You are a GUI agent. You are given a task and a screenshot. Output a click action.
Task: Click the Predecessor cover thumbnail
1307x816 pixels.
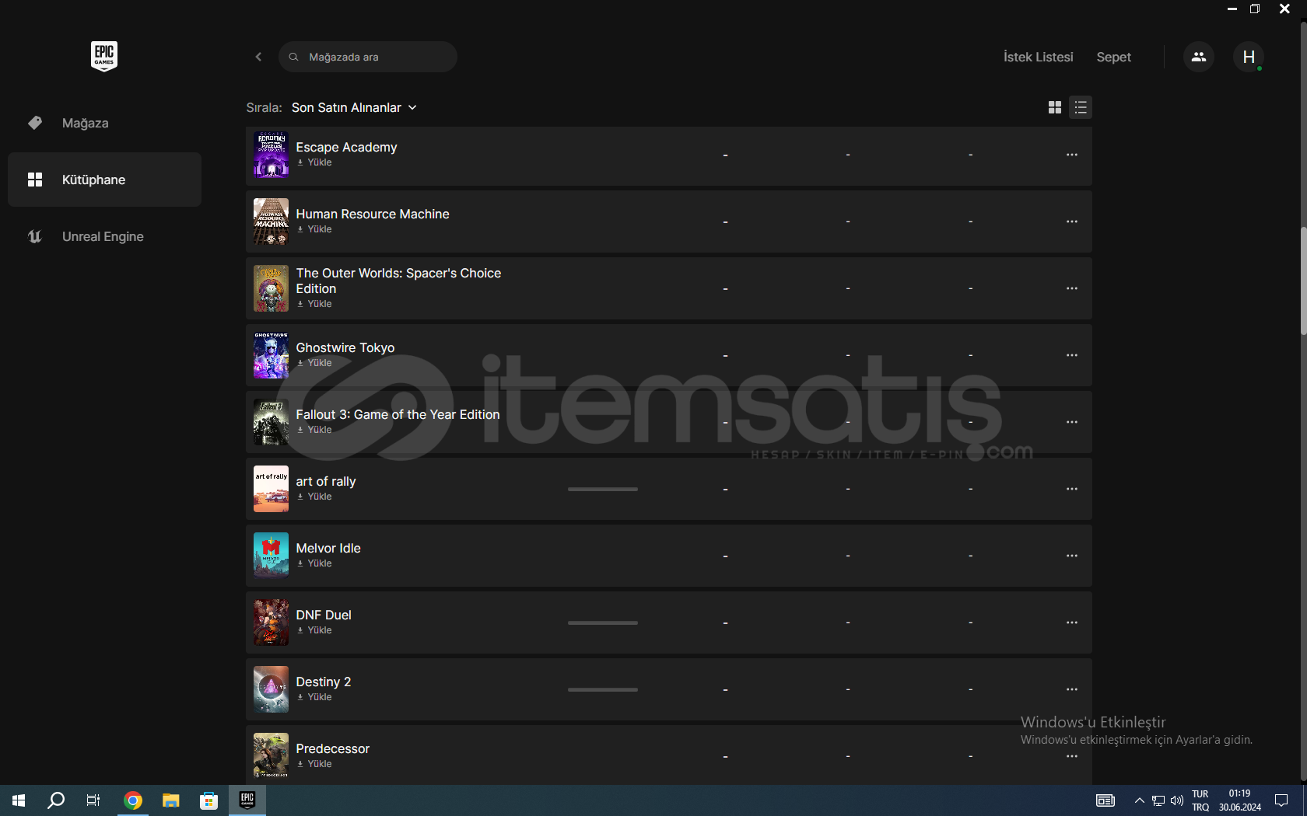click(271, 756)
